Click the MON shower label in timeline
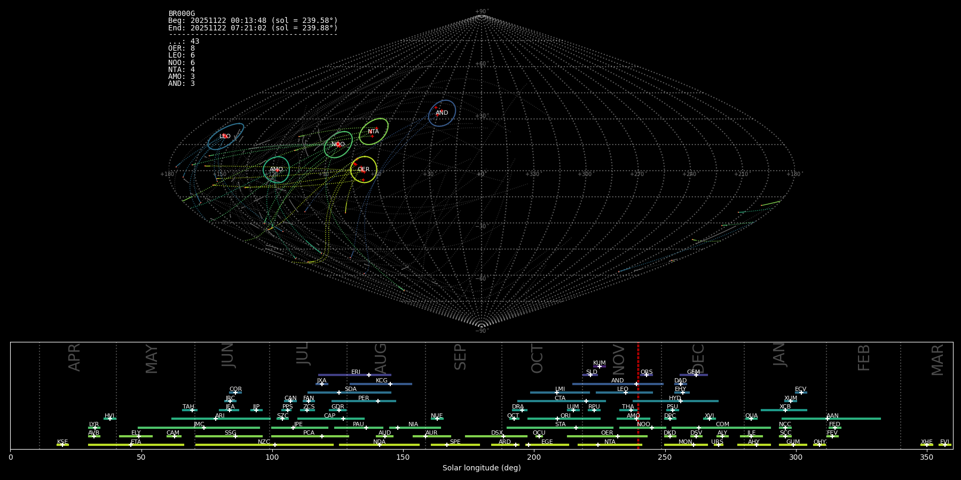This screenshot has height=480, width=961. click(686, 442)
